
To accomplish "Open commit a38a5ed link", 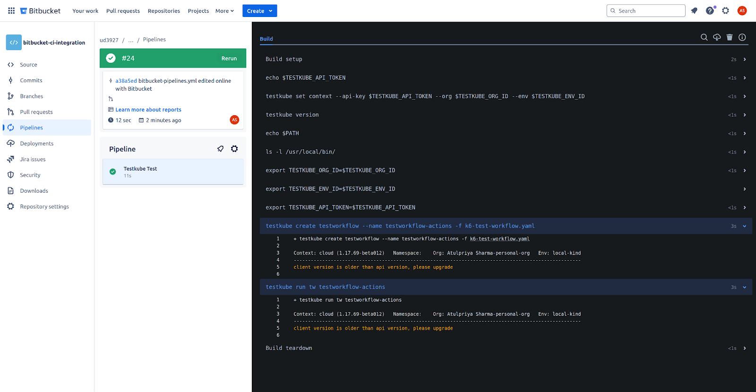I will pyautogui.click(x=126, y=81).
